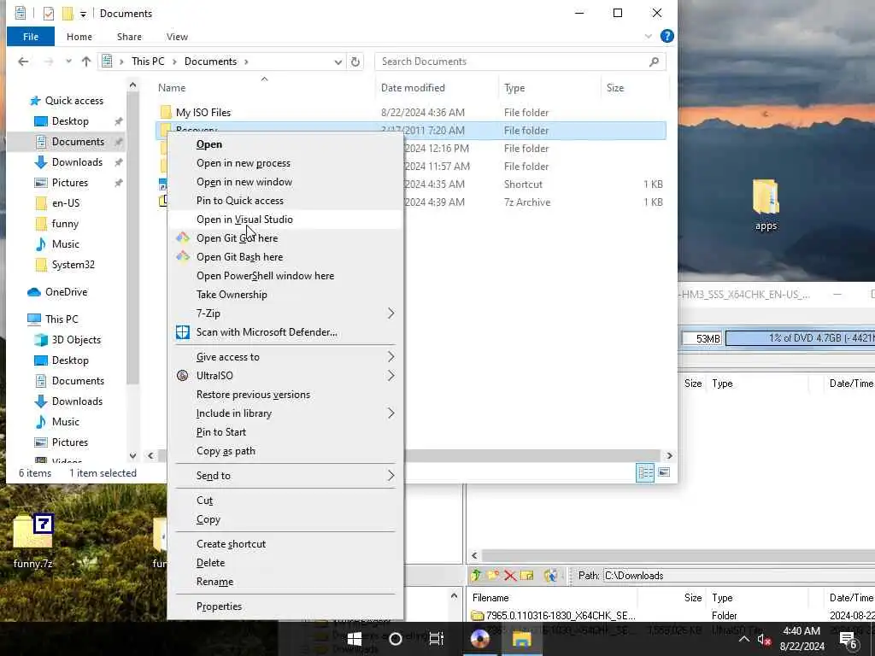The height and width of the screenshot is (656, 875).
Task: Click the New folder quick access icon
Action: [68, 13]
